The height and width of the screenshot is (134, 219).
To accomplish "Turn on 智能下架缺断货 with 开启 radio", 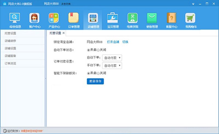I will point(88,73).
